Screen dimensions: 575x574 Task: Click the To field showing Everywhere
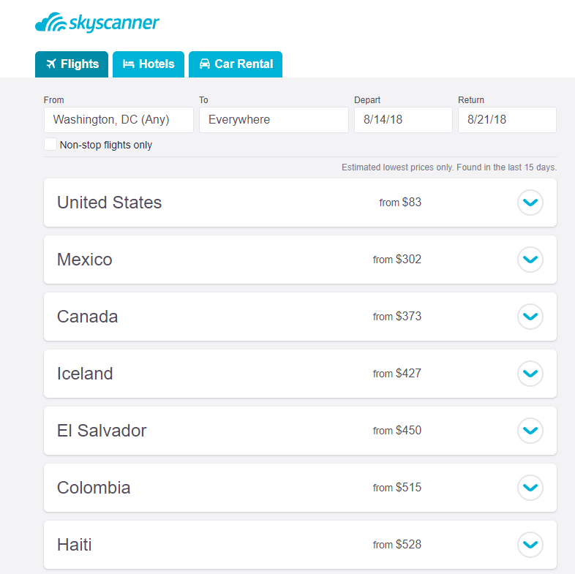coord(274,120)
